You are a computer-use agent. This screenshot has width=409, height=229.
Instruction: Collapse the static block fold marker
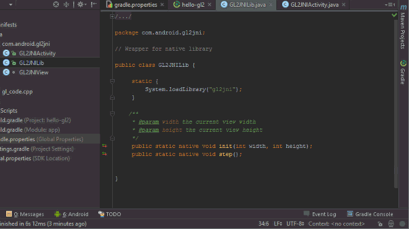pos(112,81)
